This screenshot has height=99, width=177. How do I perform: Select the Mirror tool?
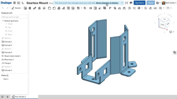tap(85, 8)
